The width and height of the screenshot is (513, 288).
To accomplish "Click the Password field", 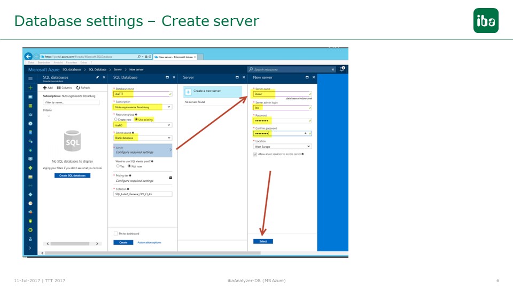I will click(x=282, y=121).
